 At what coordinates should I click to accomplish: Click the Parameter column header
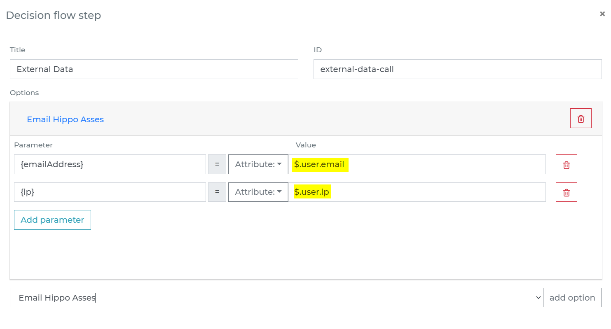click(33, 145)
